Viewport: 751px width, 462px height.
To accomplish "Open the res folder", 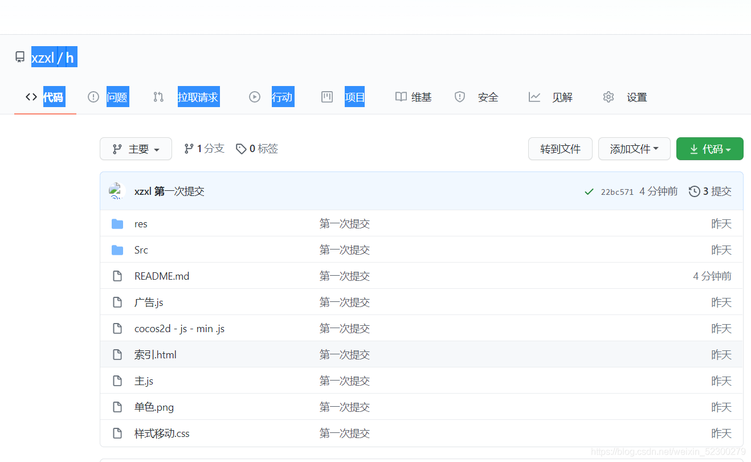I will tap(141, 224).
